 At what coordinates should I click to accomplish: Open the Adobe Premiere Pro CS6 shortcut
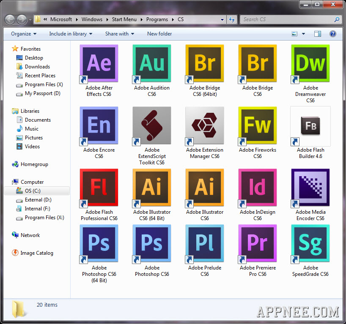(x=258, y=243)
